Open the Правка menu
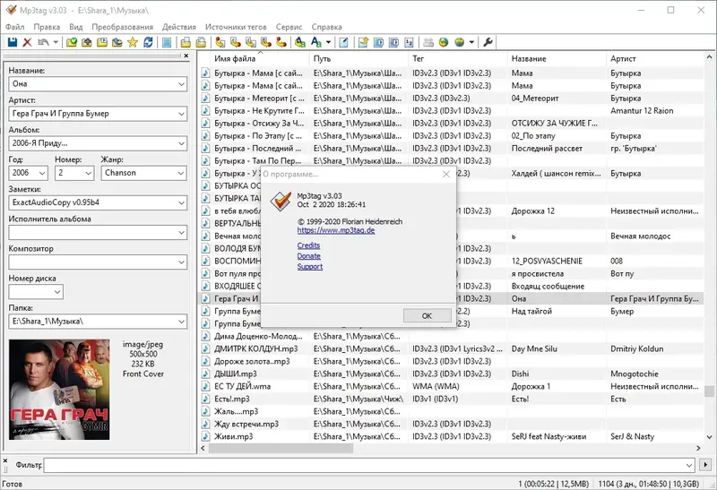This screenshot has width=717, height=490. (x=47, y=27)
